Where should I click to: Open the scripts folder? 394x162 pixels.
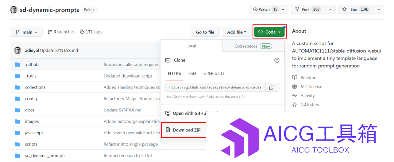coord(31,144)
